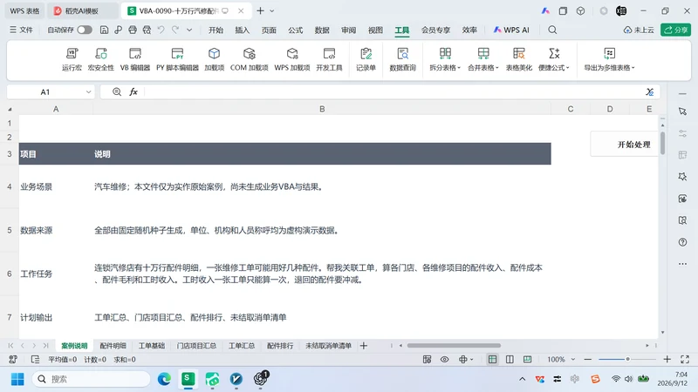Open PY 脚本编辑器 script editor
This screenshot has width=698, height=392.
(177, 59)
